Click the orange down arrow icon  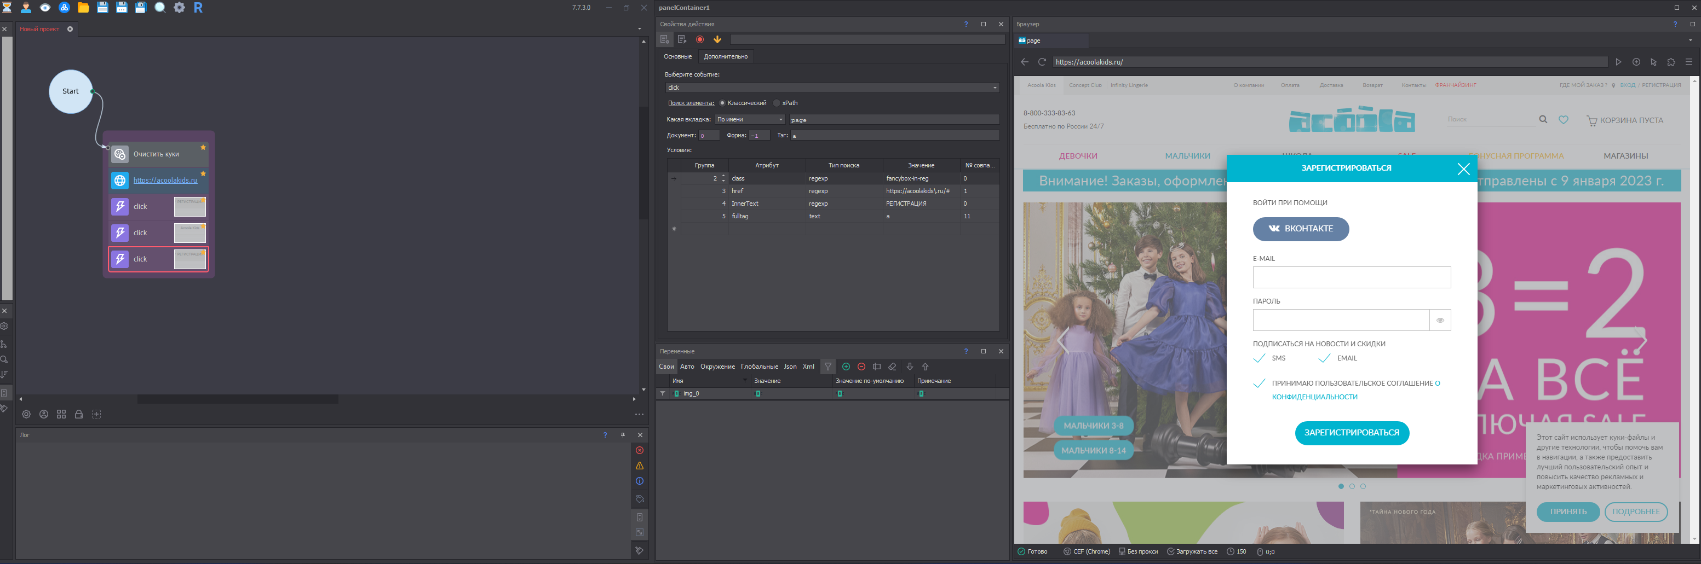click(717, 39)
